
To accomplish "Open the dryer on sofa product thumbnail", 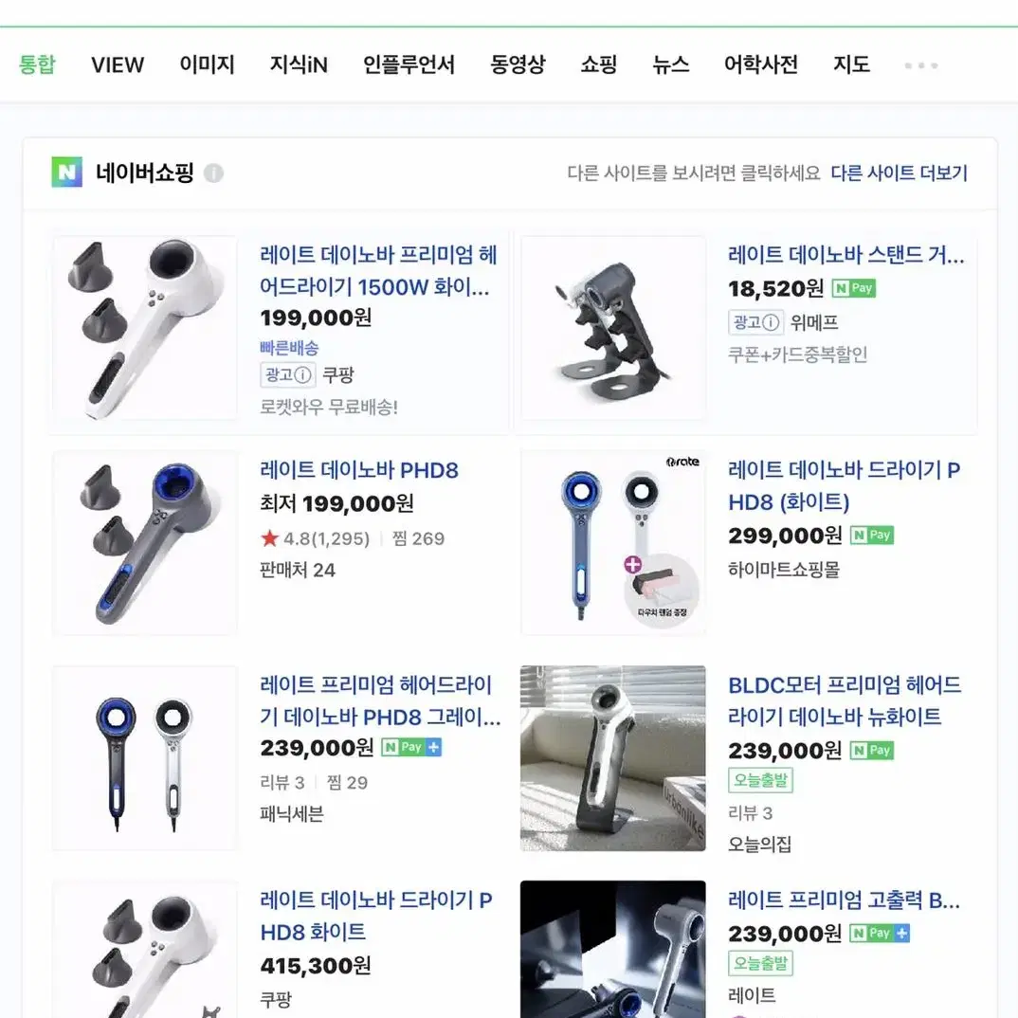I will [613, 758].
